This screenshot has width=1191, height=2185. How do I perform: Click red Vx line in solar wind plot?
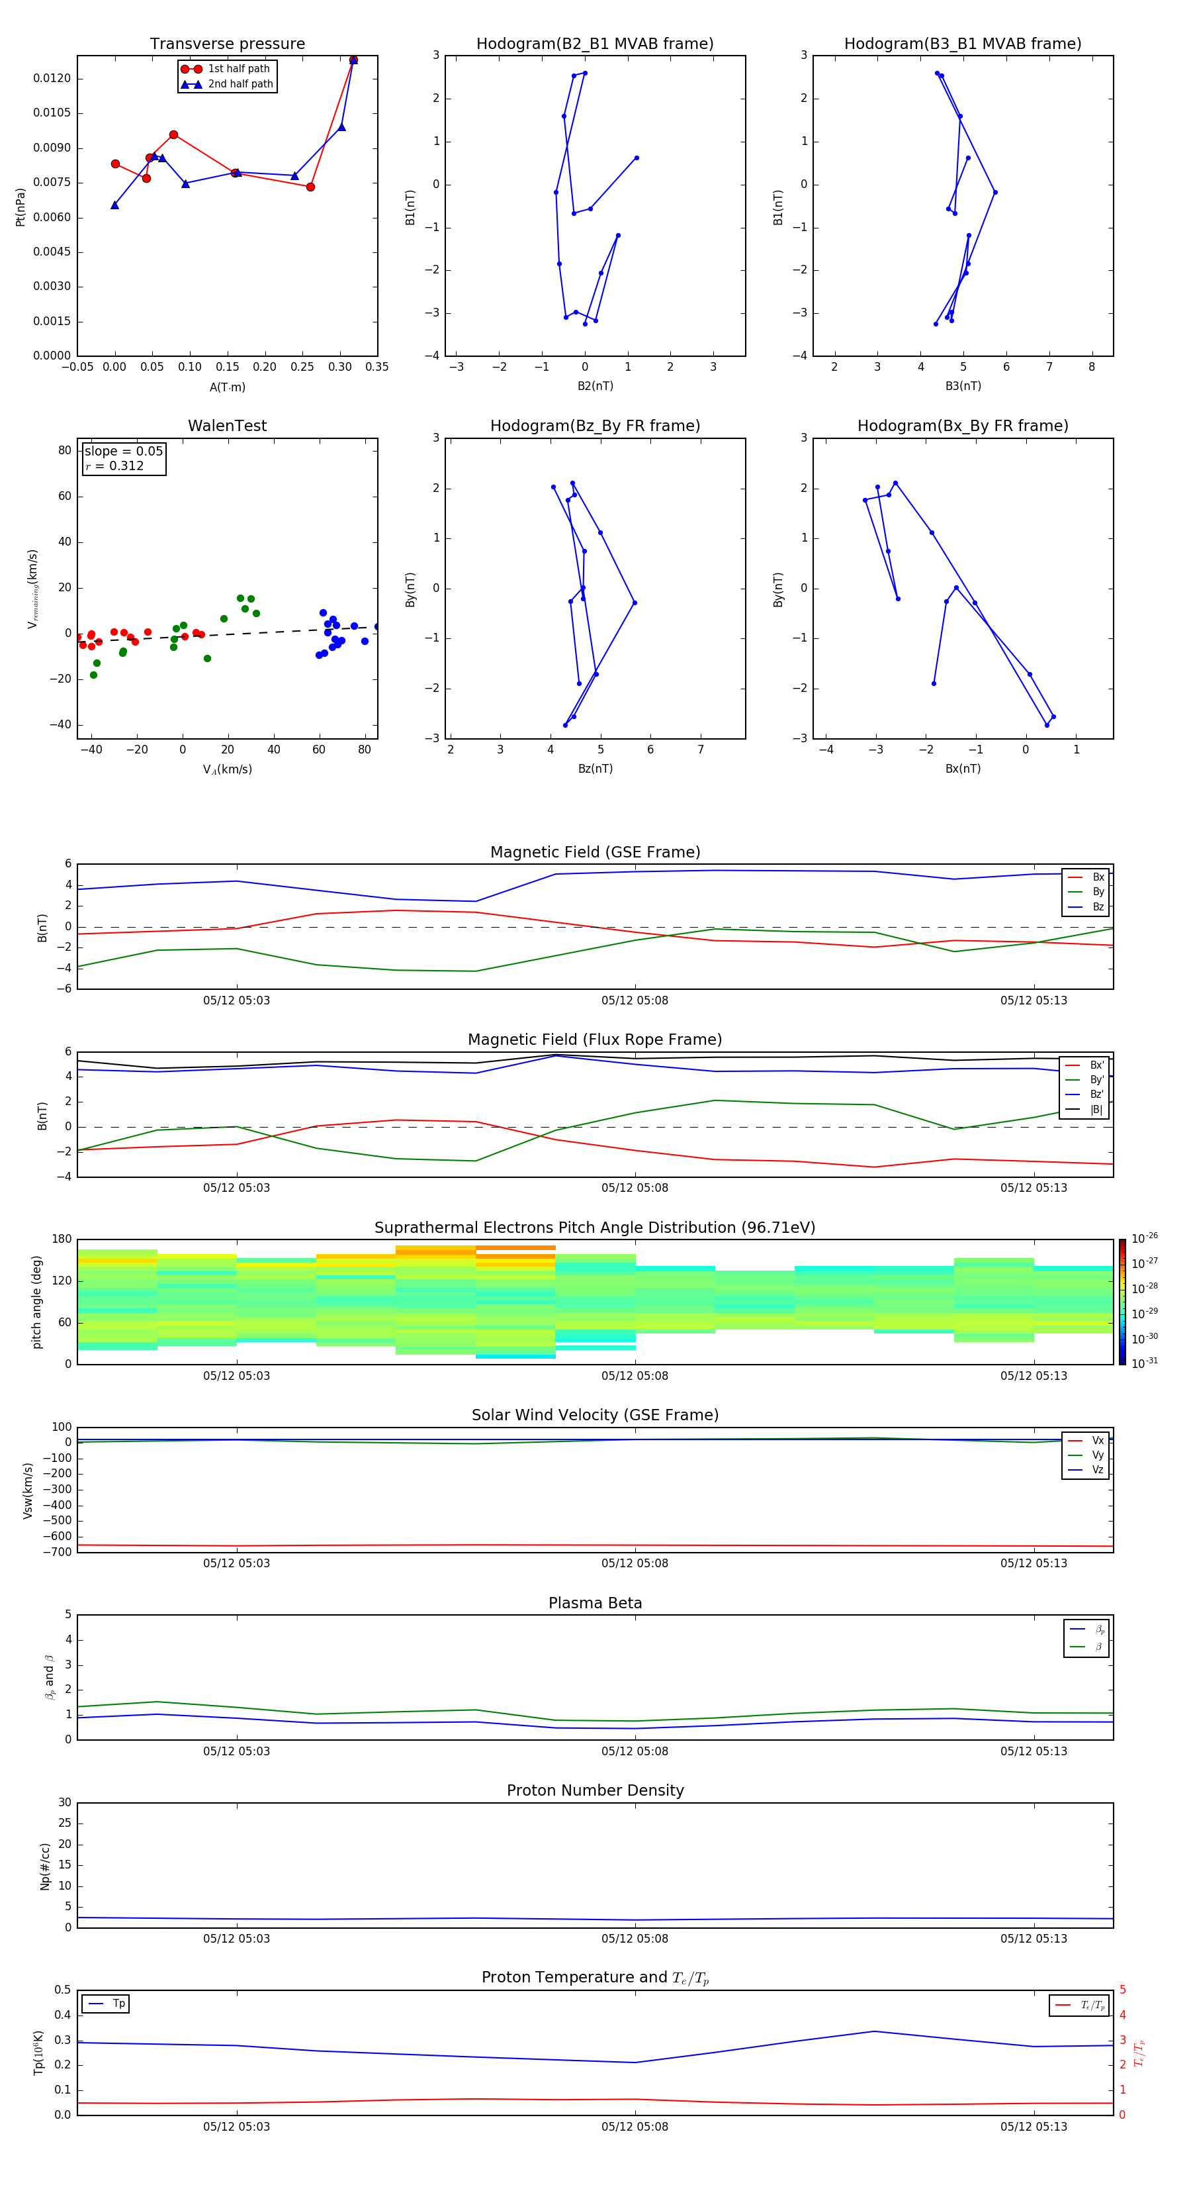coord(595,1545)
